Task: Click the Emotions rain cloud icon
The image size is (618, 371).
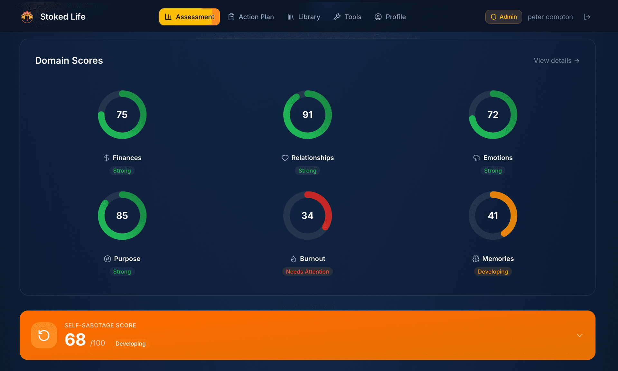Action: coord(477,158)
